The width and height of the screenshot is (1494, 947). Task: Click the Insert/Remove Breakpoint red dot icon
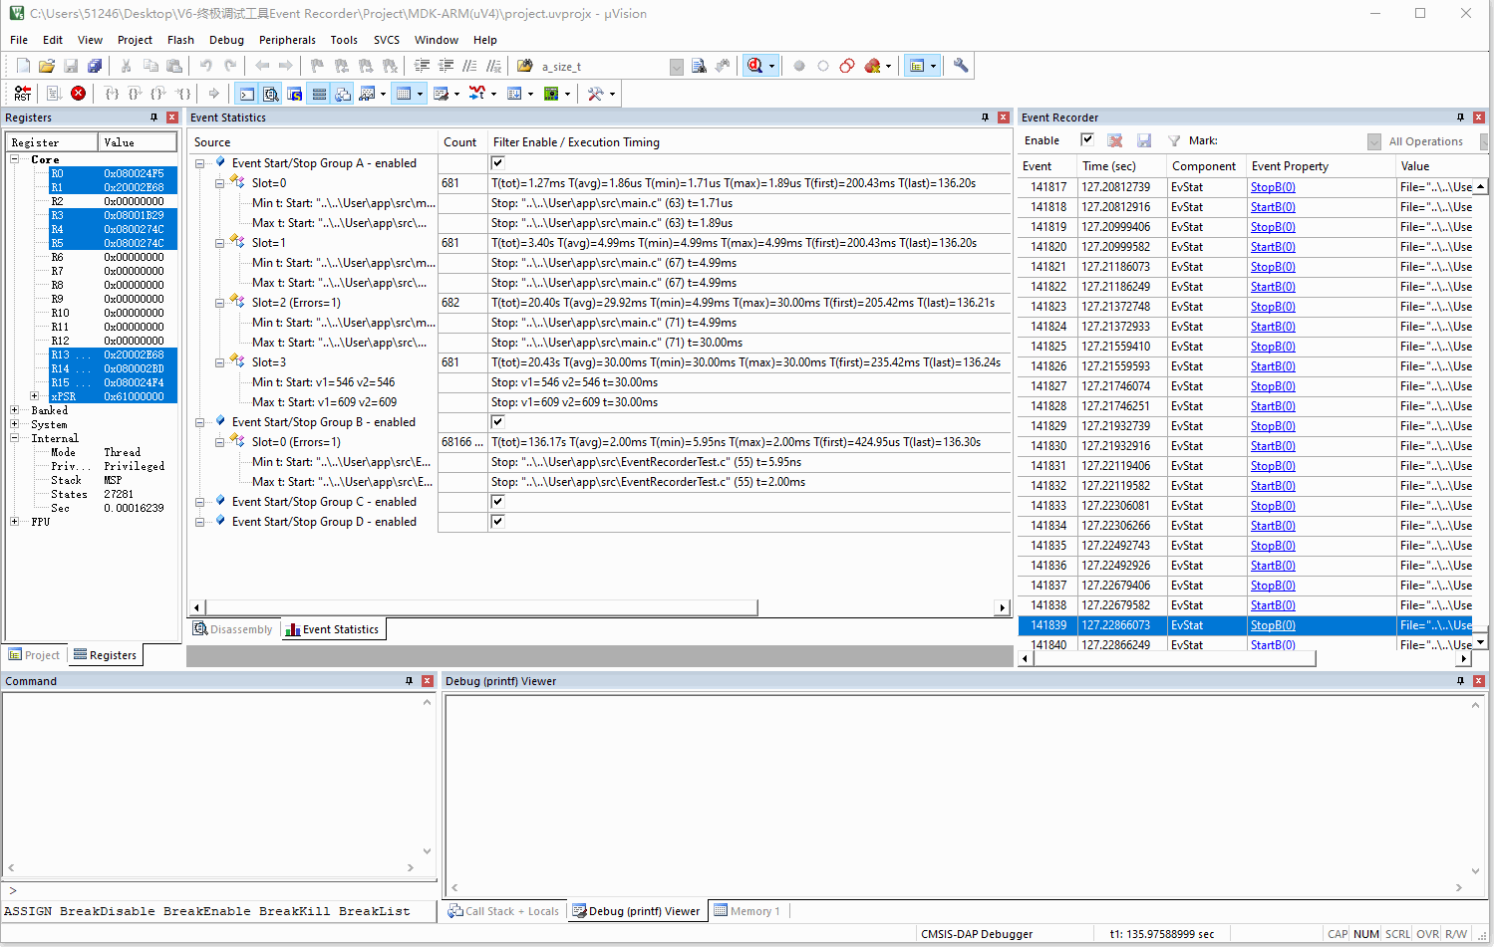799,66
